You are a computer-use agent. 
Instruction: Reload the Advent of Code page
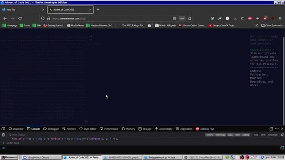click(x=20, y=19)
